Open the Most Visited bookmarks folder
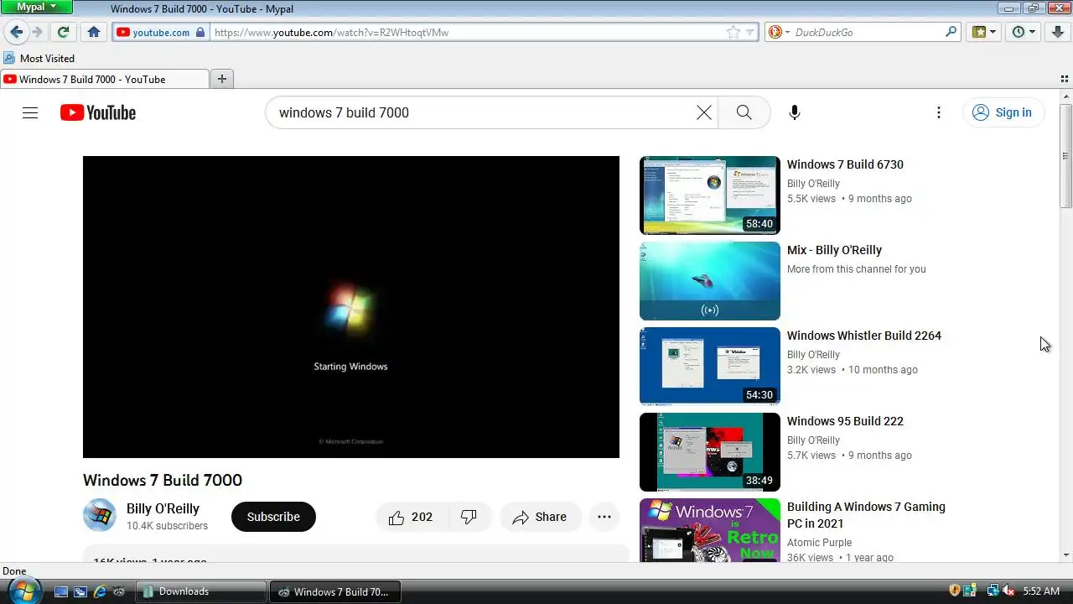Viewport: 1073px width, 604px height. pos(39,58)
